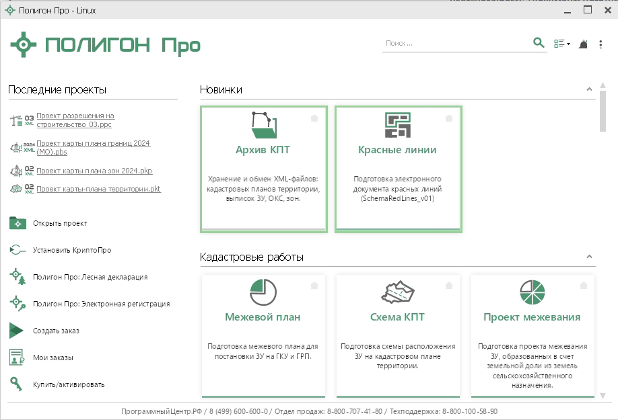Collapse the Кадастровые работы section
618x420 pixels.
(x=589, y=257)
